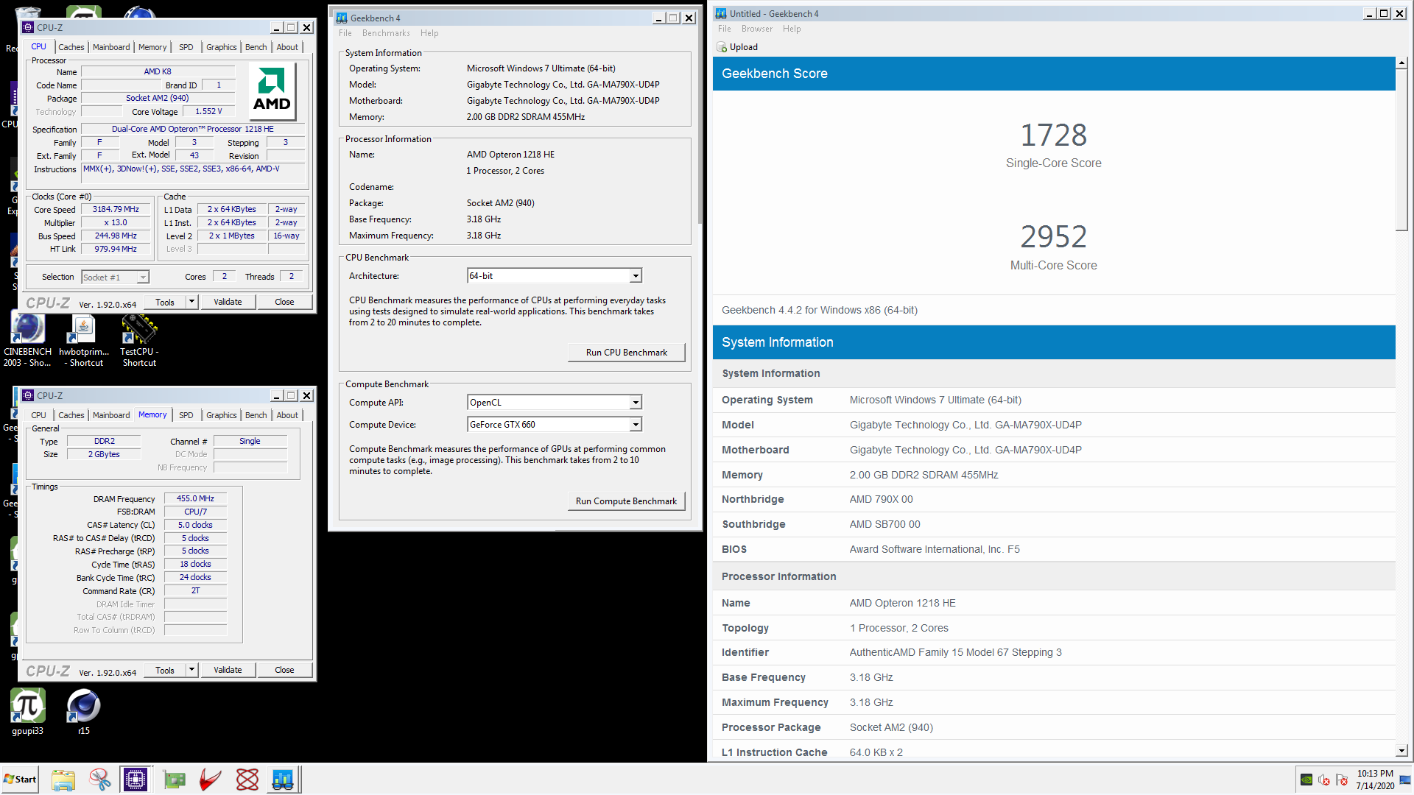The width and height of the screenshot is (1414, 795).
Task: Select Geekbench icon in taskbar
Action: 283,780
